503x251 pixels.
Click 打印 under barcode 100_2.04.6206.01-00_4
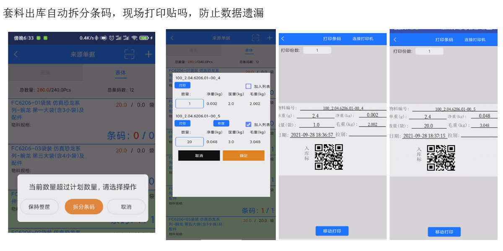click(182, 85)
